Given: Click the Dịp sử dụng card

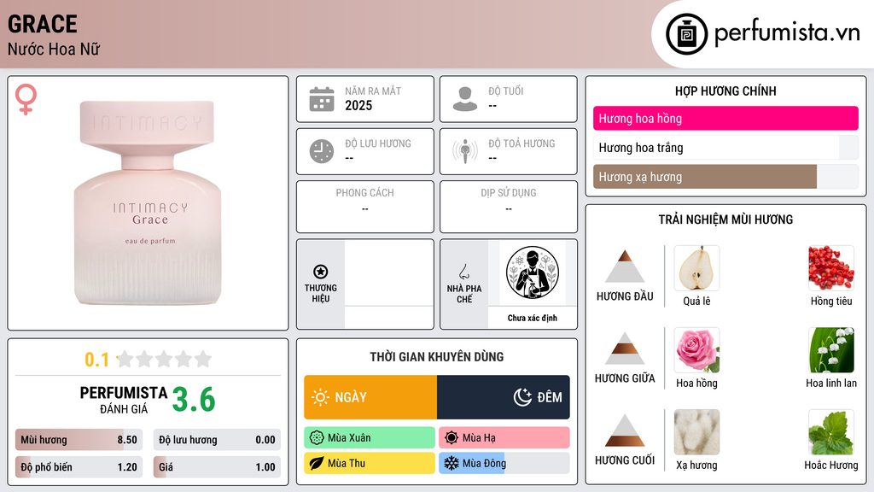Looking at the screenshot, I should (509, 207).
